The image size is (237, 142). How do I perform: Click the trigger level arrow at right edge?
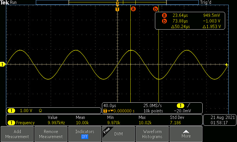coord(226,65)
